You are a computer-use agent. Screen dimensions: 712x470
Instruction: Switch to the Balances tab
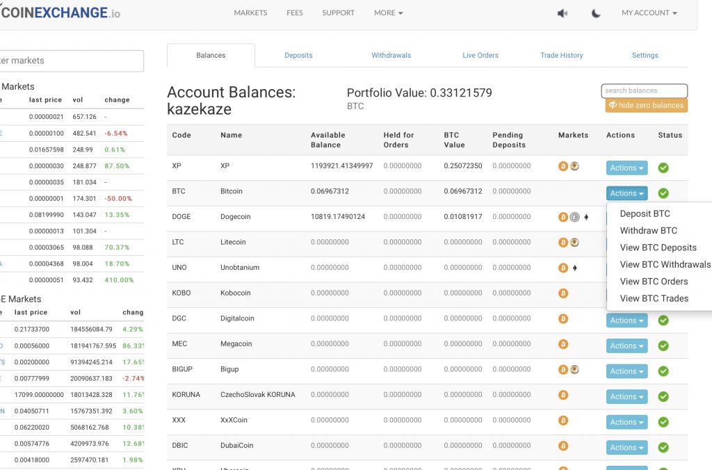[211, 56]
